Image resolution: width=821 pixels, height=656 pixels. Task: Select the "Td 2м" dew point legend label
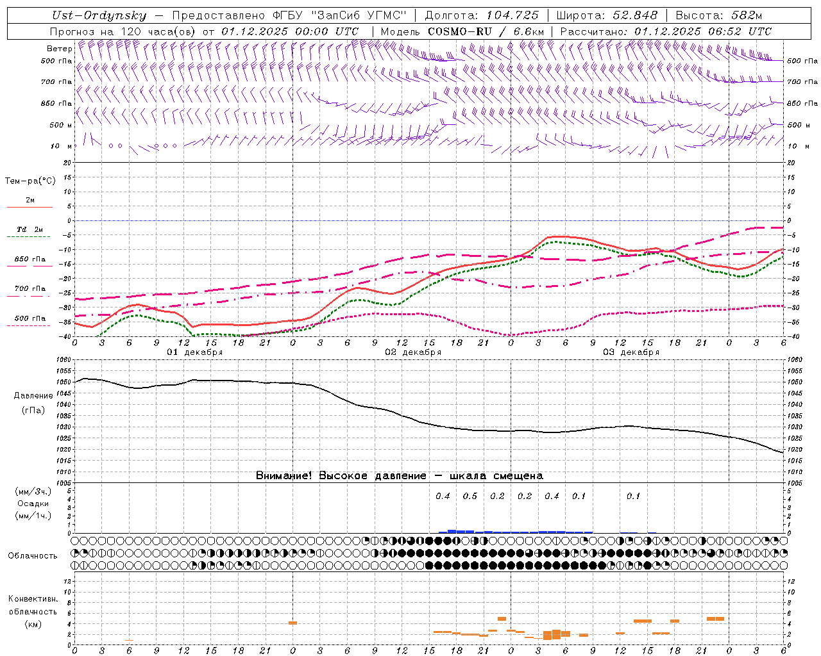coord(30,229)
